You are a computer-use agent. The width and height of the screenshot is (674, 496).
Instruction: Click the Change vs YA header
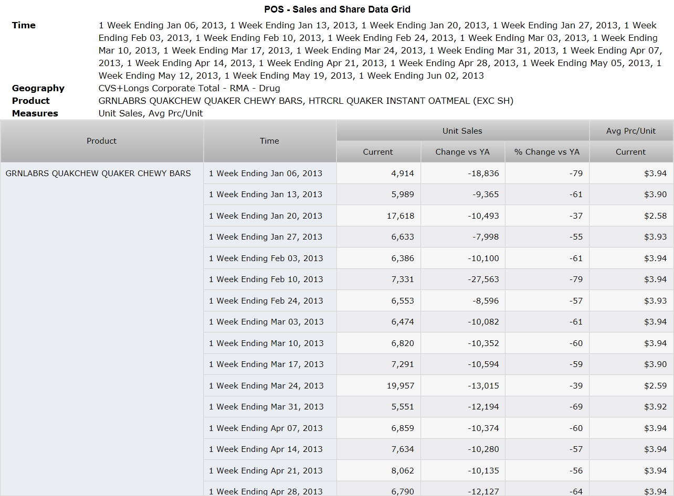tap(462, 152)
